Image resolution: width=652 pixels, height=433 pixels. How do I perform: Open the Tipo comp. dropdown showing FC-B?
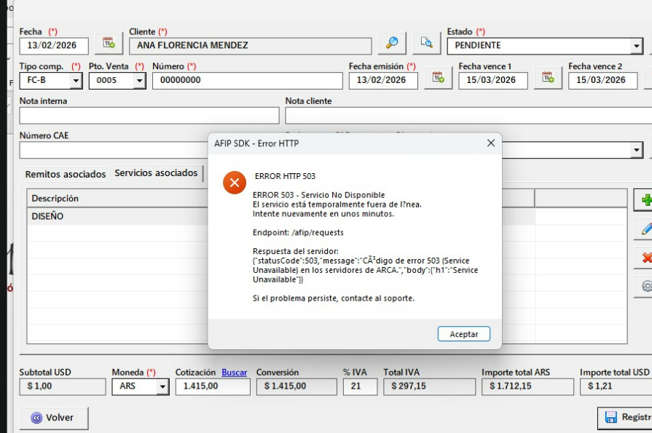pos(76,81)
